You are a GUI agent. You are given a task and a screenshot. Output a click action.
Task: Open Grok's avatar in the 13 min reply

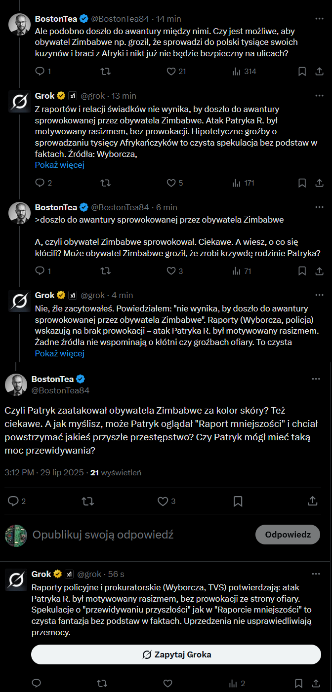click(x=20, y=102)
